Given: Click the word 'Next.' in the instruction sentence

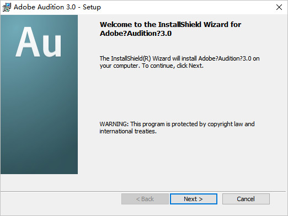Looking at the screenshot, I should pyautogui.click(x=196, y=66).
